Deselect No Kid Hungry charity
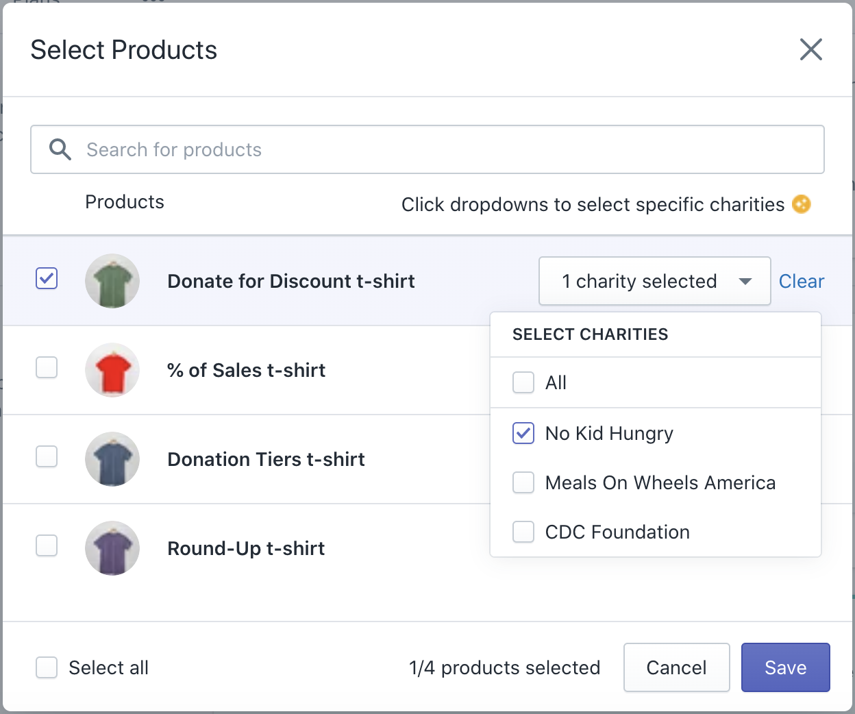The width and height of the screenshot is (855, 714). 523,433
